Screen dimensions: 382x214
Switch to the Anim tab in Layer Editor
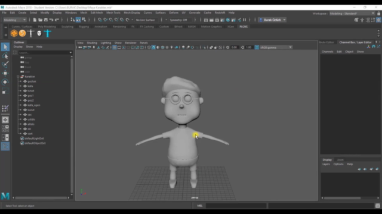[340, 160]
